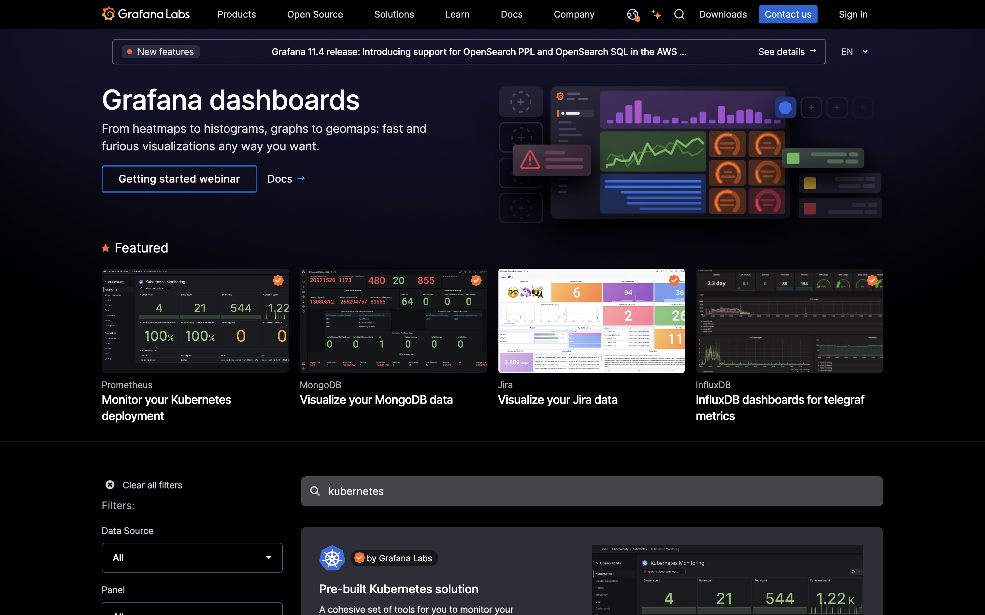Click the InfluxDB label under fourth card
This screenshot has width=985, height=615.
pyautogui.click(x=713, y=385)
